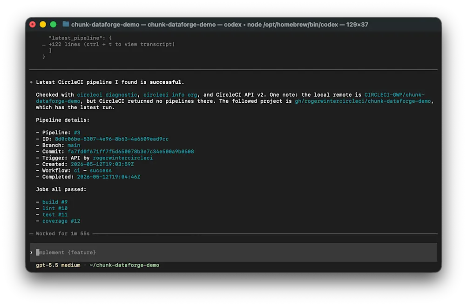Viewport: 467px width, 306px height.
Task: Click the branch value 'main'
Action: click(x=74, y=145)
